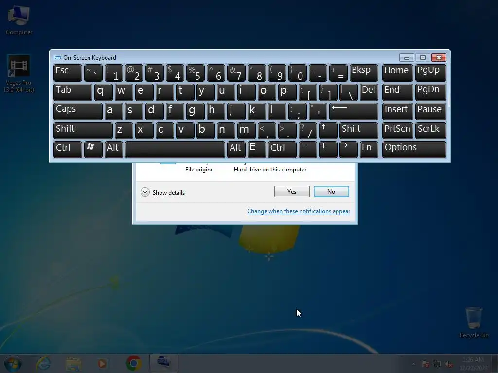Click the Action Center flag tray icon

[x=426, y=364]
